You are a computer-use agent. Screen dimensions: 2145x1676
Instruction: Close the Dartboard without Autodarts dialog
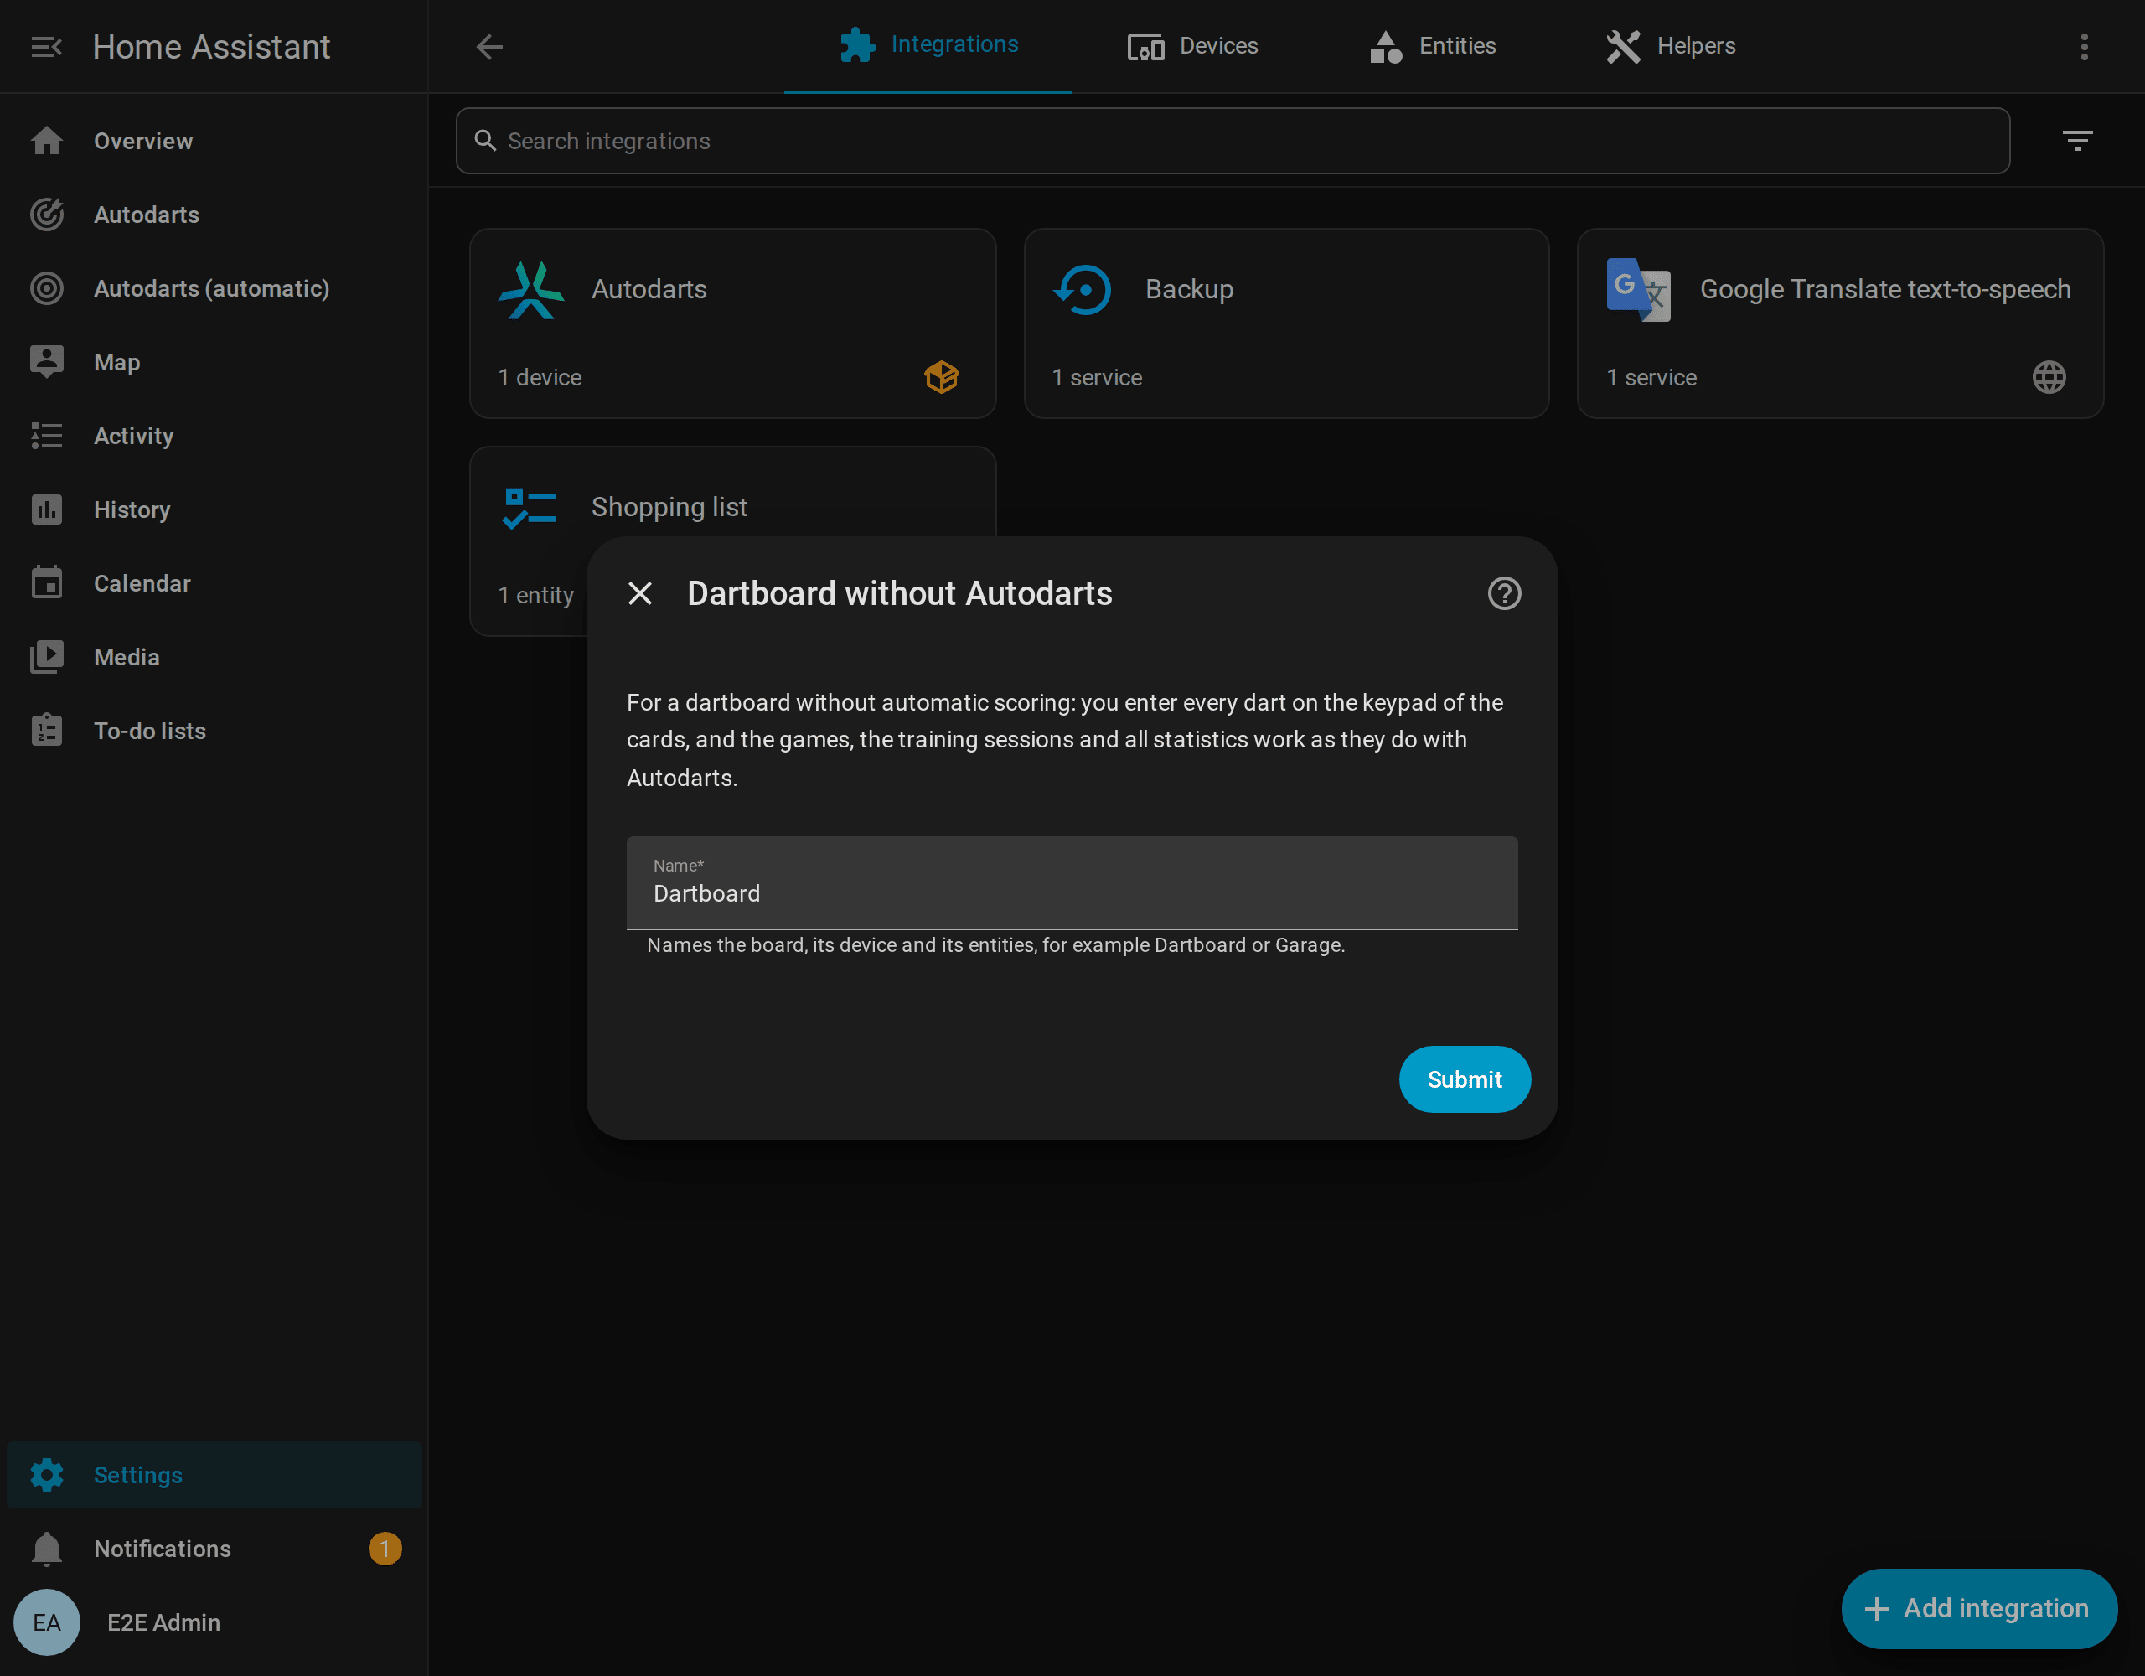(x=639, y=593)
